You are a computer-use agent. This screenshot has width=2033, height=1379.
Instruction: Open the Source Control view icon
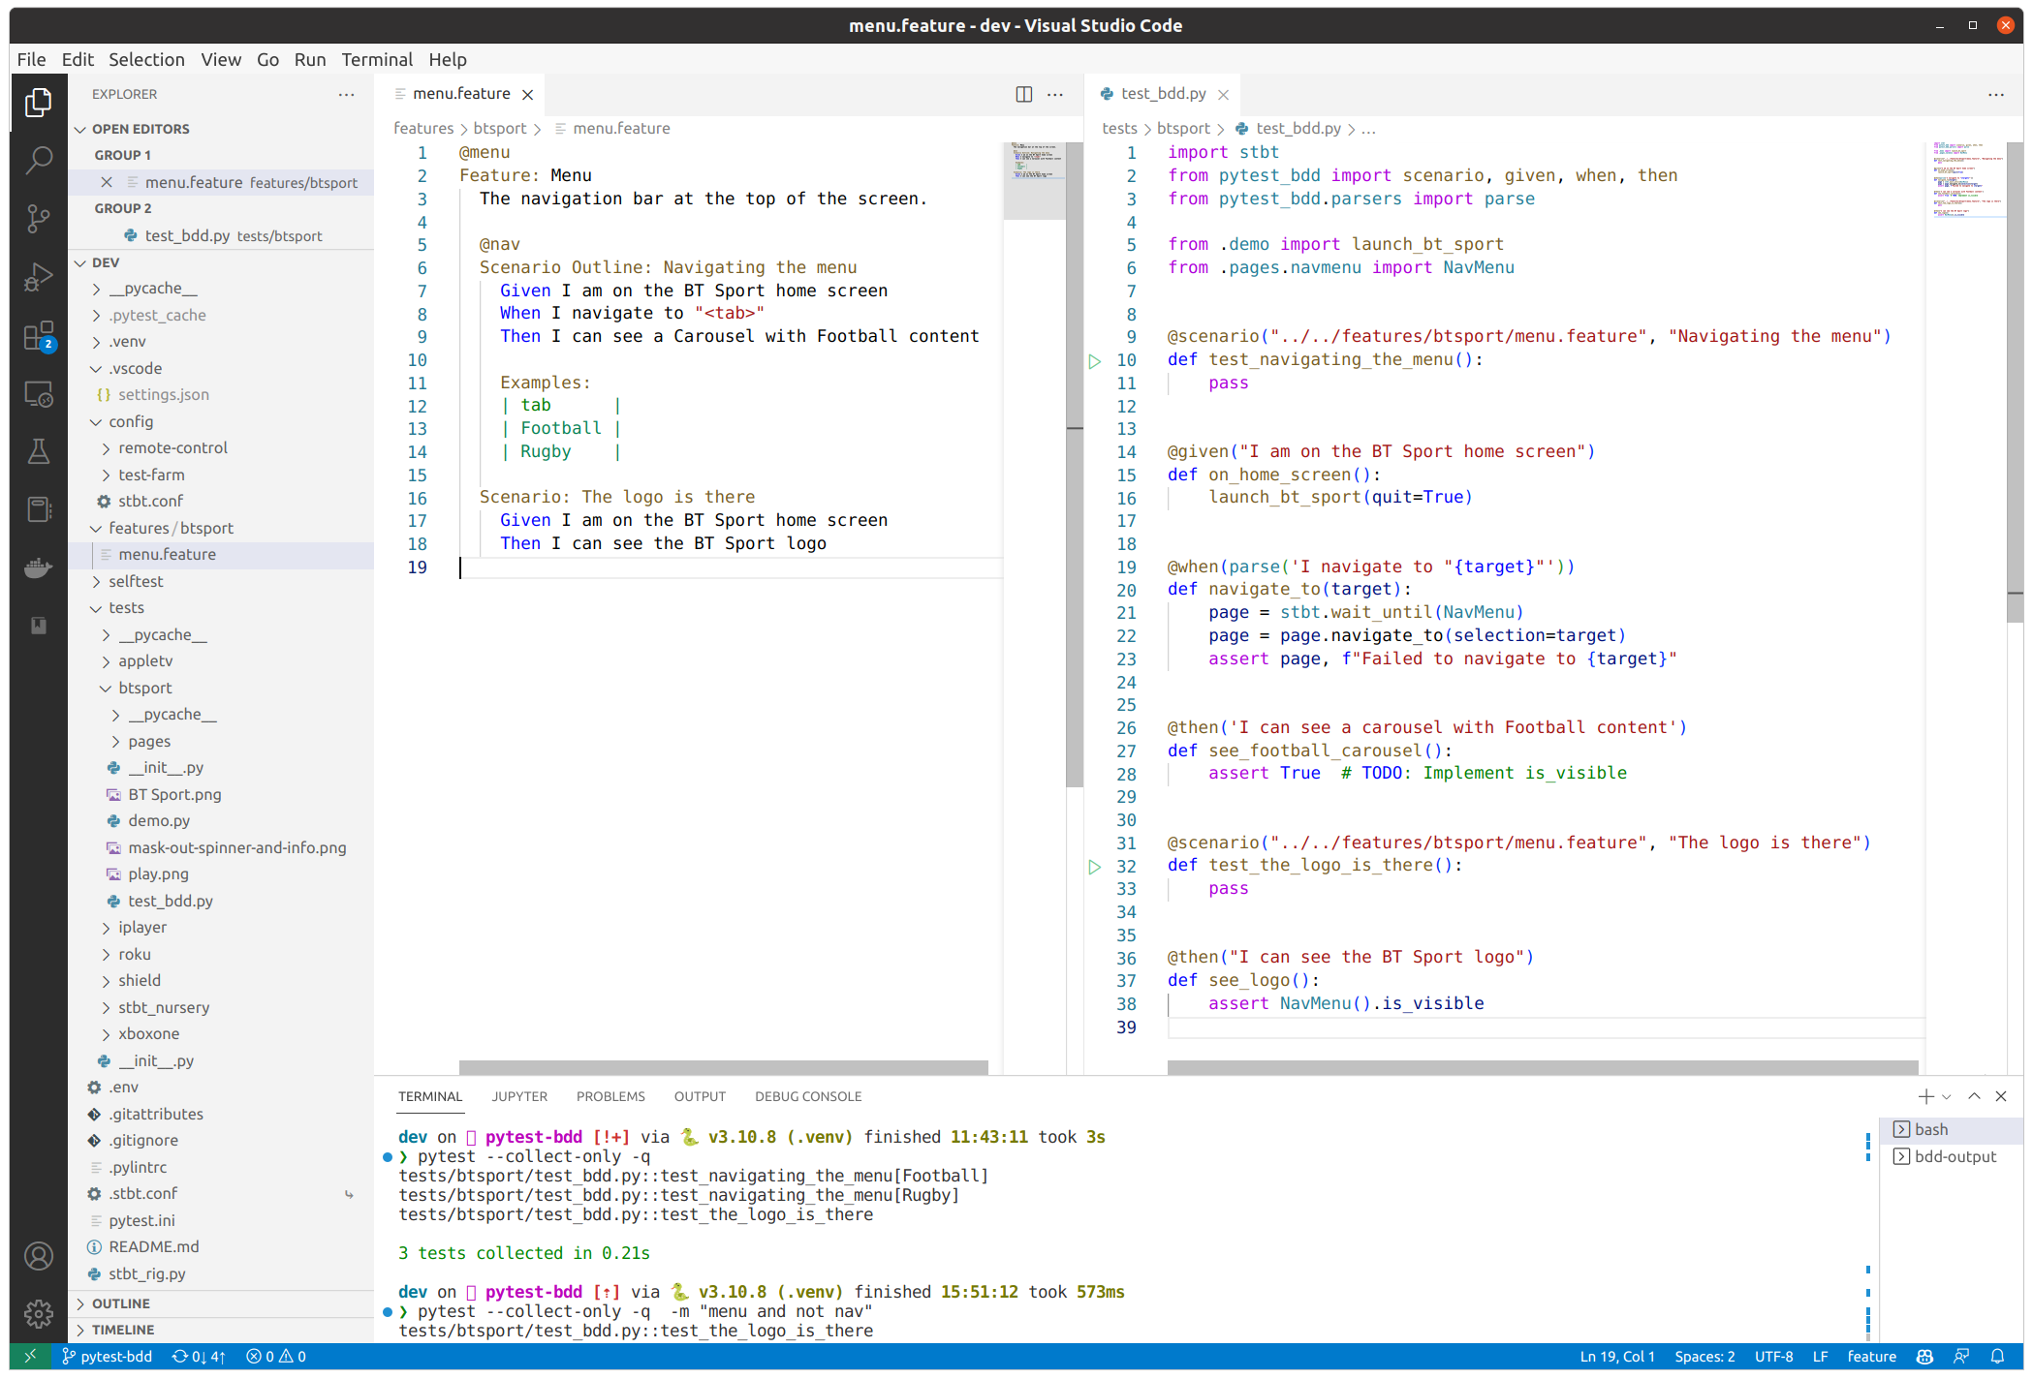tap(38, 218)
